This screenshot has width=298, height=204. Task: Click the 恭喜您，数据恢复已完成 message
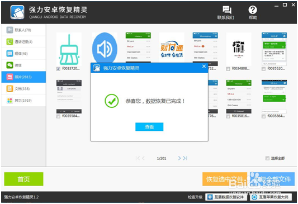(155, 101)
